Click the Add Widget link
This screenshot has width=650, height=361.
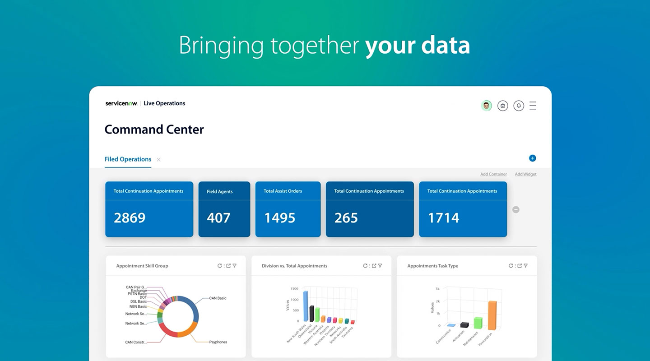[x=525, y=174]
